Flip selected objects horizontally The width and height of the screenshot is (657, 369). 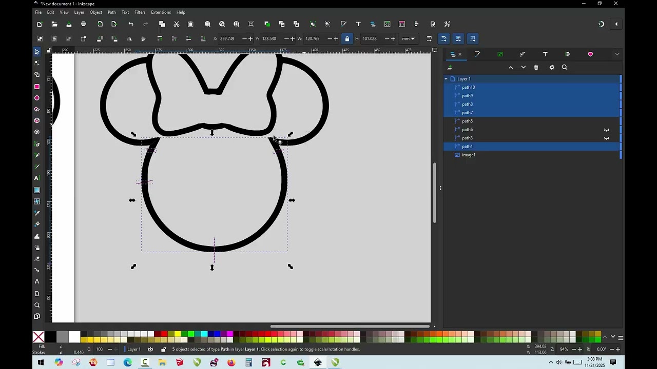[129, 38]
